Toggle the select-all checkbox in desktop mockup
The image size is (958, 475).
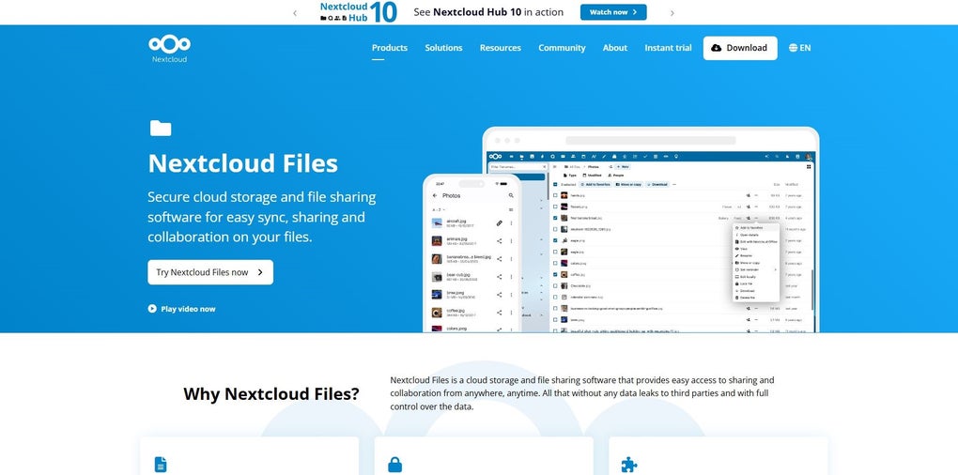coord(555,184)
